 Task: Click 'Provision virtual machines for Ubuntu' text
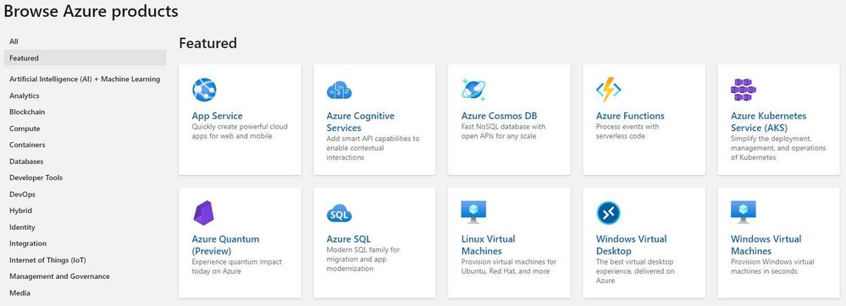(x=509, y=266)
